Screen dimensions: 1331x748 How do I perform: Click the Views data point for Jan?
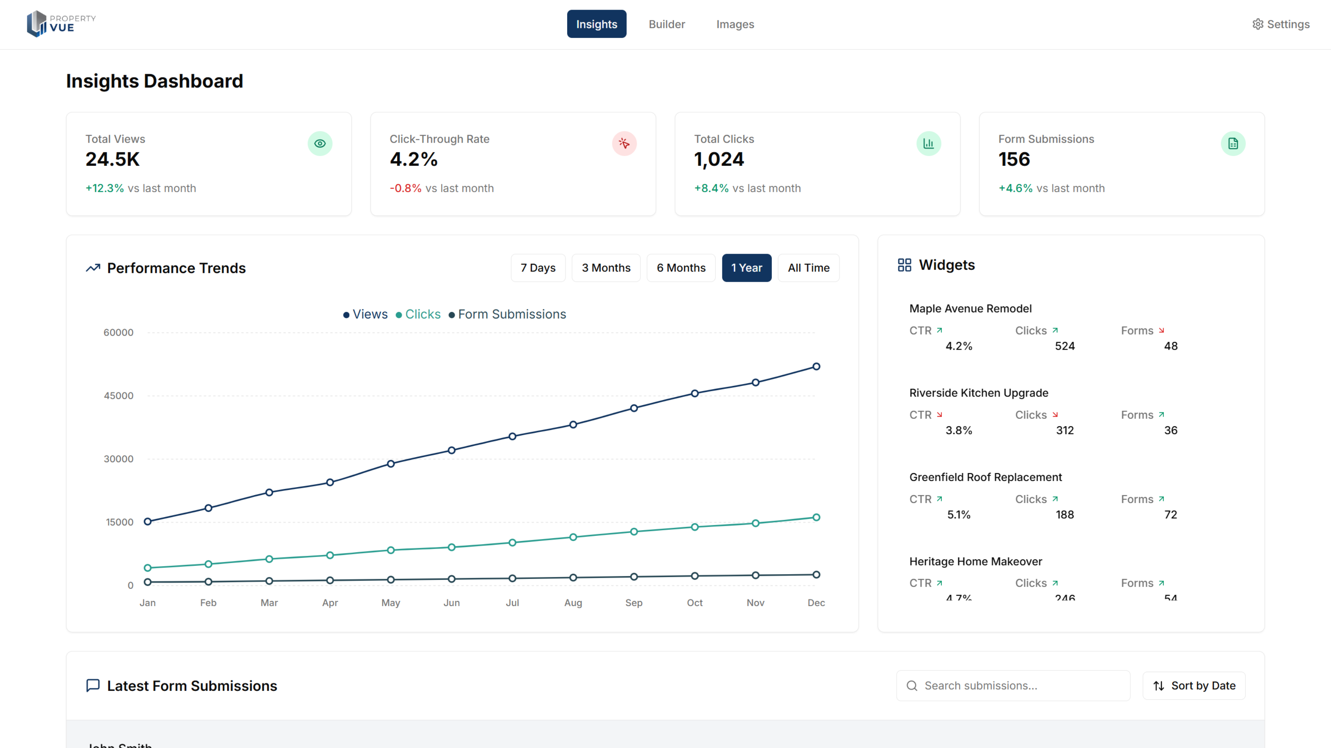[148, 521]
